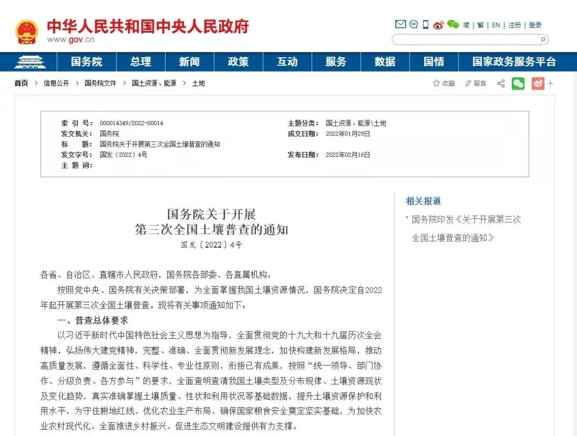The height and width of the screenshot is (436, 577).
Task: Open the Weibo icon beside the phone icon
Action: pyautogui.click(x=439, y=25)
